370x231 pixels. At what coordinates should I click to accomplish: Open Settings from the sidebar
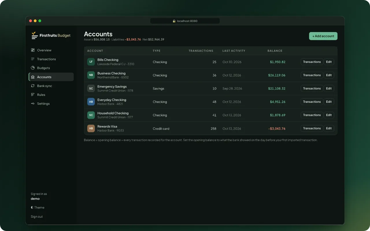click(51, 104)
